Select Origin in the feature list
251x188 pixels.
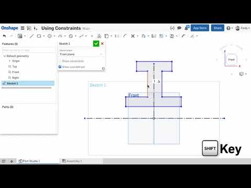(16, 61)
